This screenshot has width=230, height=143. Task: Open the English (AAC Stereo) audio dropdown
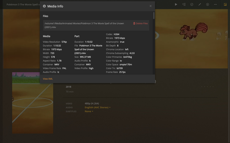tap(98, 107)
